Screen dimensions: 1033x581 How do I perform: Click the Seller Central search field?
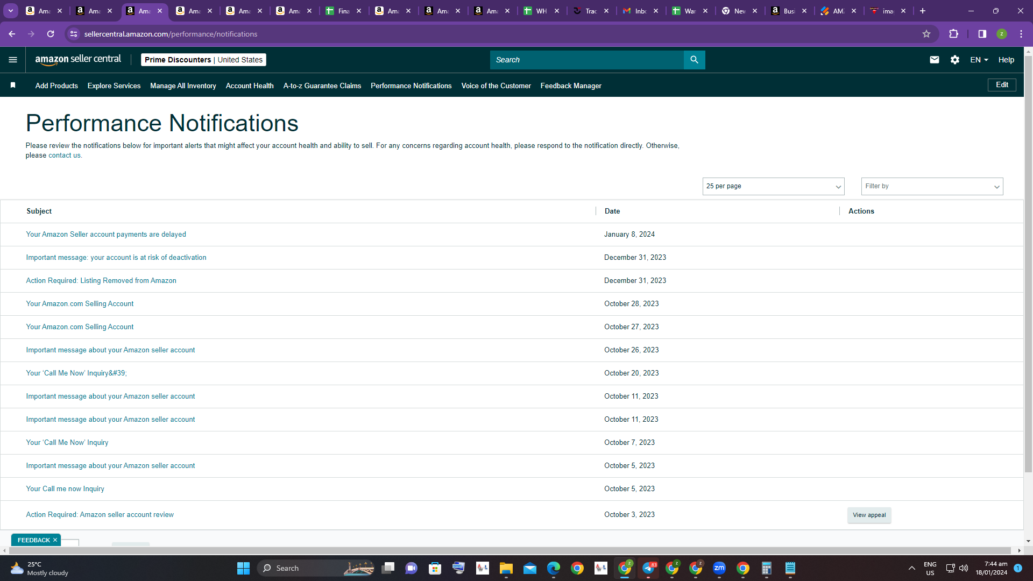pos(586,60)
